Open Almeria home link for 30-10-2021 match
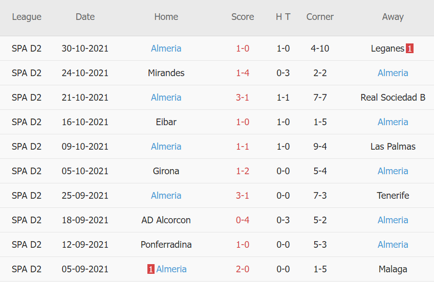The image size is (434, 282). pyautogui.click(x=166, y=49)
